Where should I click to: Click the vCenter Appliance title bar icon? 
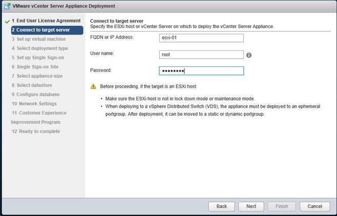(7, 6)
